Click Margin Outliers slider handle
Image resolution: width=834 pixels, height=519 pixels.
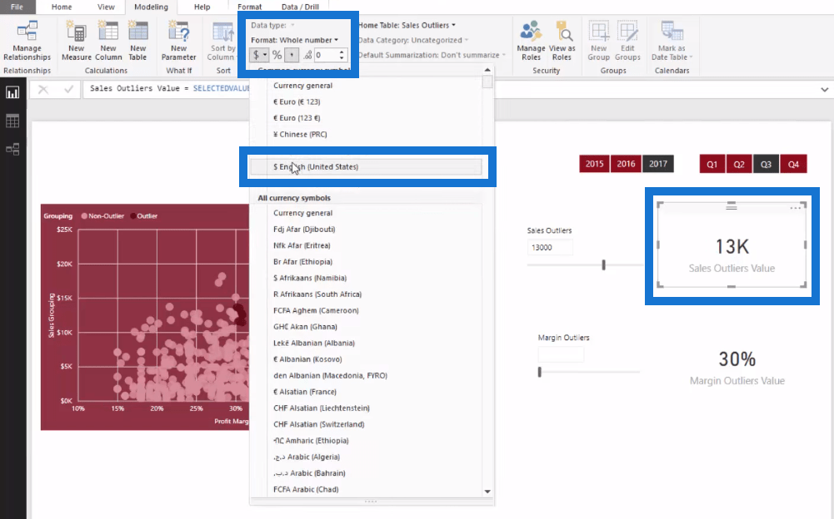pos(539,372)
